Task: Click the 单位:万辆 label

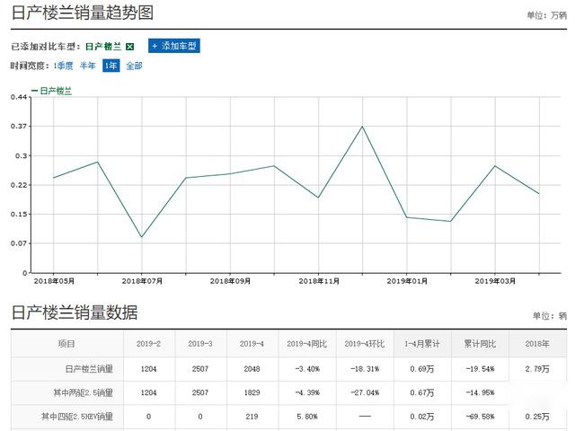Action: [x=547, y=15]
